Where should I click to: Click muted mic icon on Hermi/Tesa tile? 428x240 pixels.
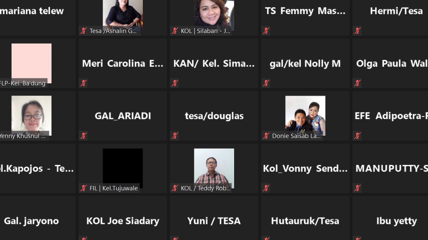tap(357, 31)
